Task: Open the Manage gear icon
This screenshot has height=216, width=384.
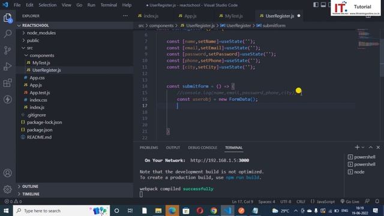Action: click(8, 189)
